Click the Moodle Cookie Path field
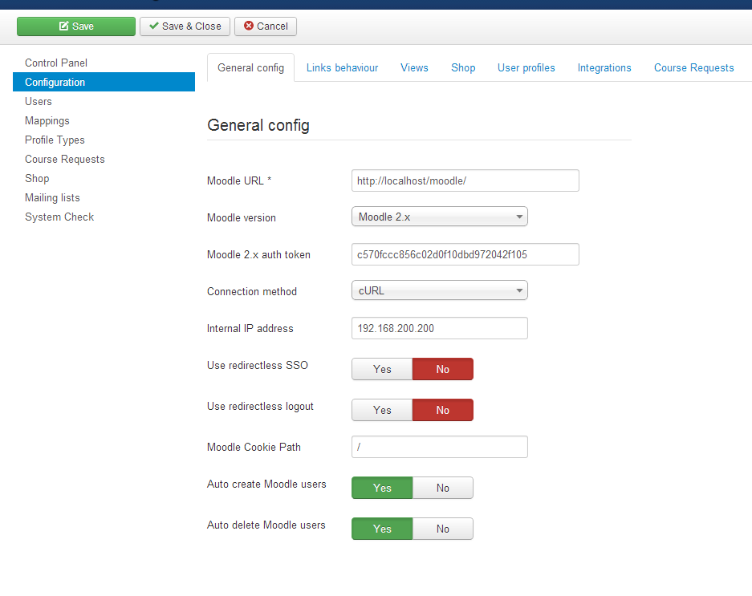Screen dimensions: 752x596 (439, 447)
